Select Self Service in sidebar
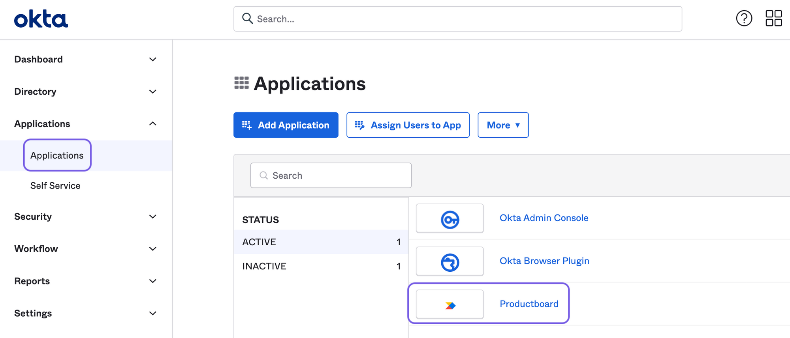The image size is (790, 338). (55, 186)
